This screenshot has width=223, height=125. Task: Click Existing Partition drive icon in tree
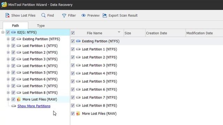19,39
